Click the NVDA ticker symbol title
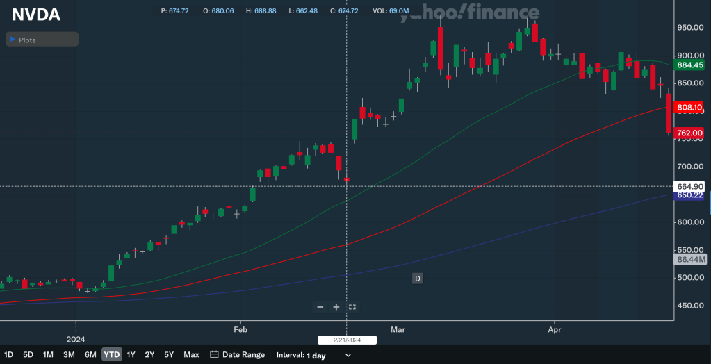 [x=36, y=15]
